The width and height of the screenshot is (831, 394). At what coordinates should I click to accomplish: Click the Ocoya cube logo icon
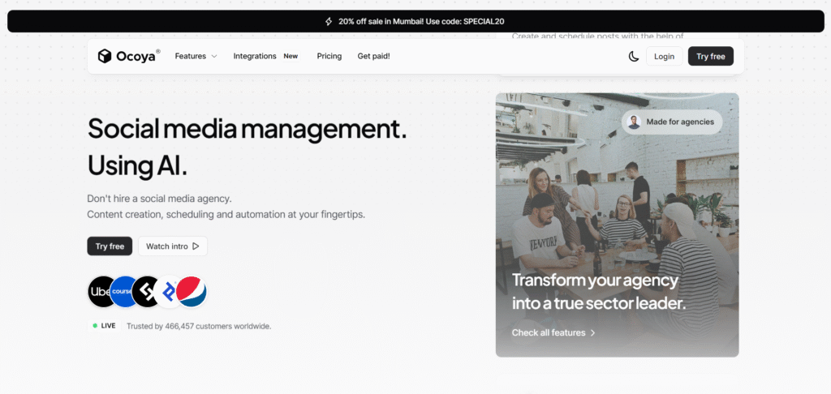[x=104, y=56]
